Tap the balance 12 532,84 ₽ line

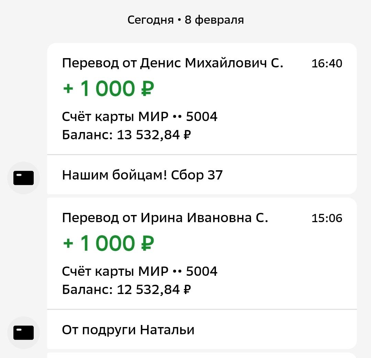point(126,290)
